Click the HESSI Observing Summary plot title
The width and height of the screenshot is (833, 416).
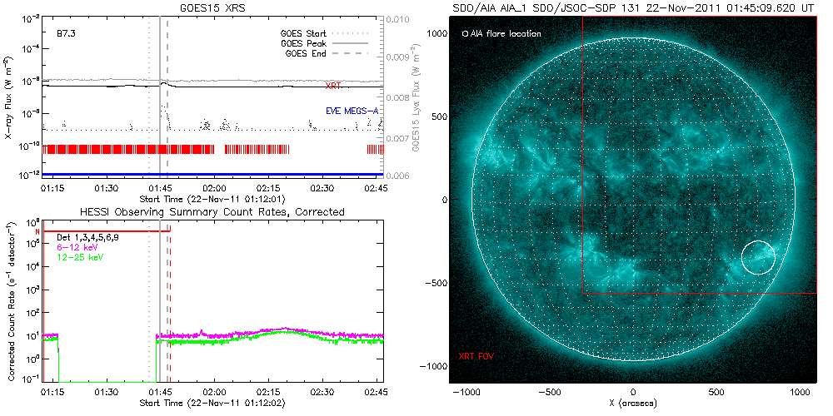tap(212, 212)
